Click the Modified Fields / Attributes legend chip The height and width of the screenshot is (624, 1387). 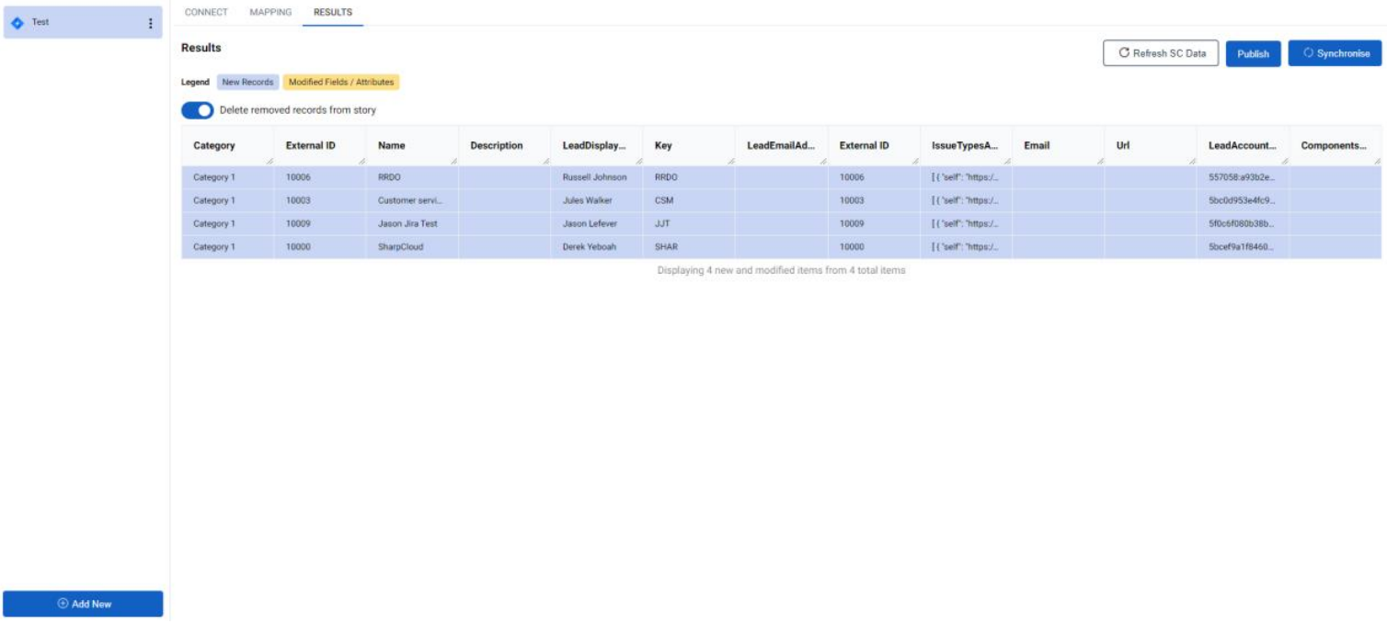point(341,81)
